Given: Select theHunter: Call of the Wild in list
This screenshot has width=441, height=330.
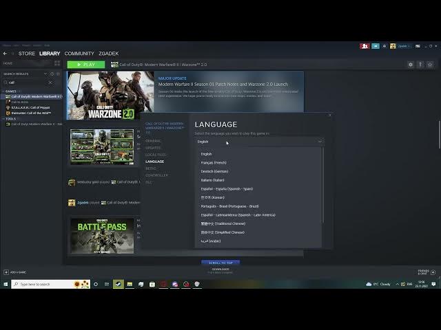Looking at the screenshot, I should coord(31,113).
